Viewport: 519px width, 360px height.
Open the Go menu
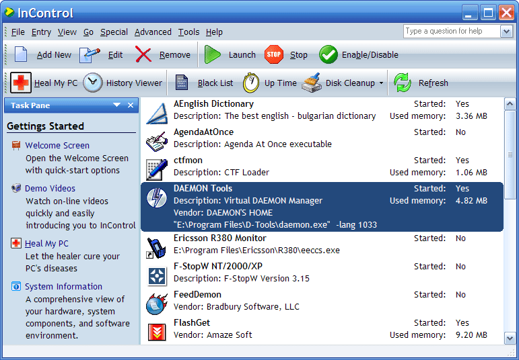88,32
